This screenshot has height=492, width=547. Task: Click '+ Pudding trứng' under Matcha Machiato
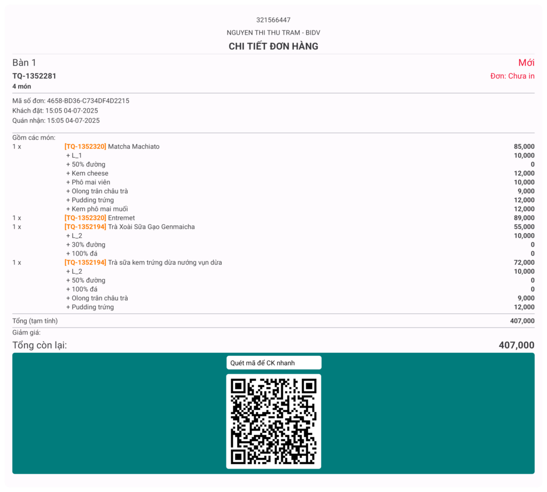[90, 200]
